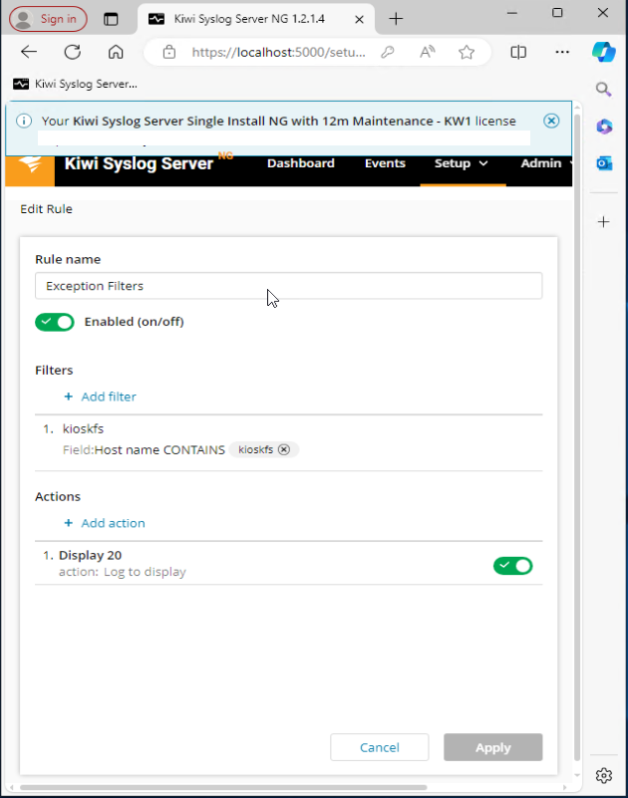This screenshot has height=798, width=628.
Task: Open a new browser tab
Action: click(x=396, y=19)
